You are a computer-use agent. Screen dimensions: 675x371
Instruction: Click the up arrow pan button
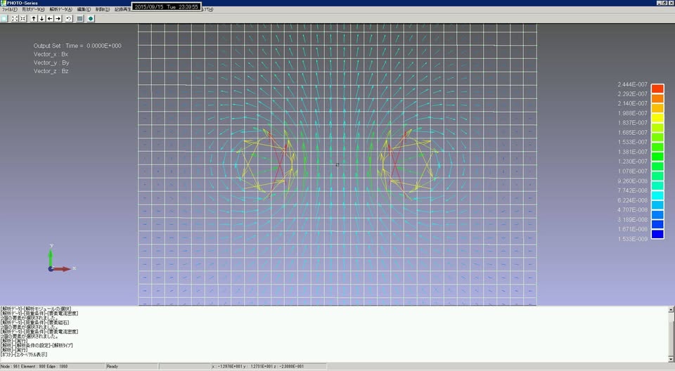34,18
